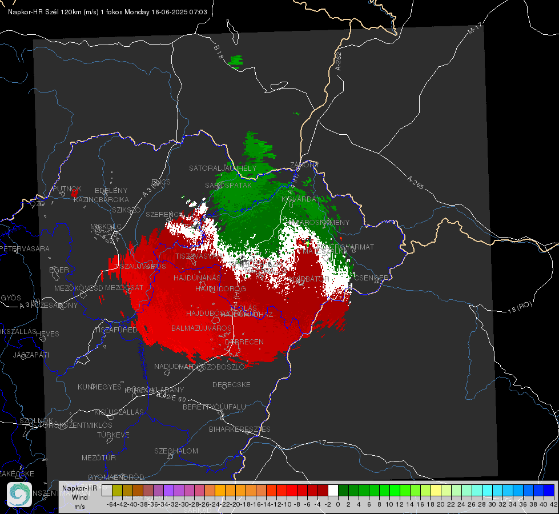
Task: Pick the dark blue swatch between 40 and 42
Action: pos(549,490)
